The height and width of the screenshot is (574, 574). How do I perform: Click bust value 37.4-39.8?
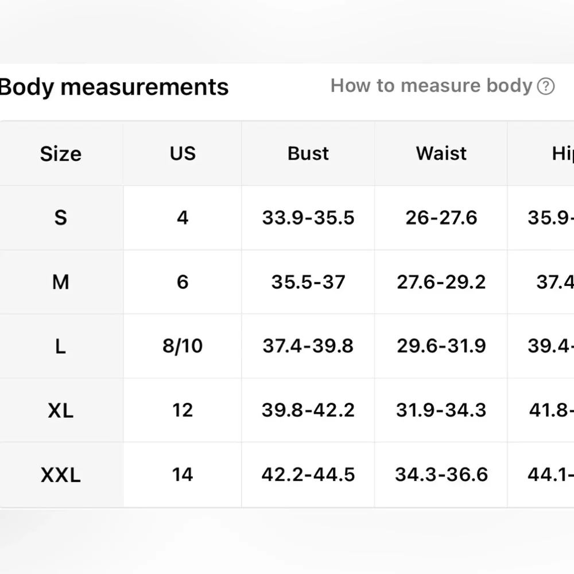click(x=308, y=346)
